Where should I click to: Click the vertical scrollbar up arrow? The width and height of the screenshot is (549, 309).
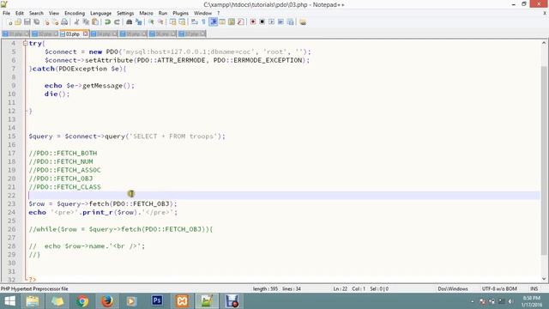coord(544,43)
